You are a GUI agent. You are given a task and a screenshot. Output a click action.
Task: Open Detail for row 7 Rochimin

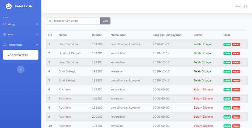pos(227,99)
